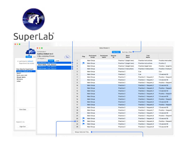187x149 pixels.
Task: Click the Merge Selected Files button
Action: click(83, 132)
